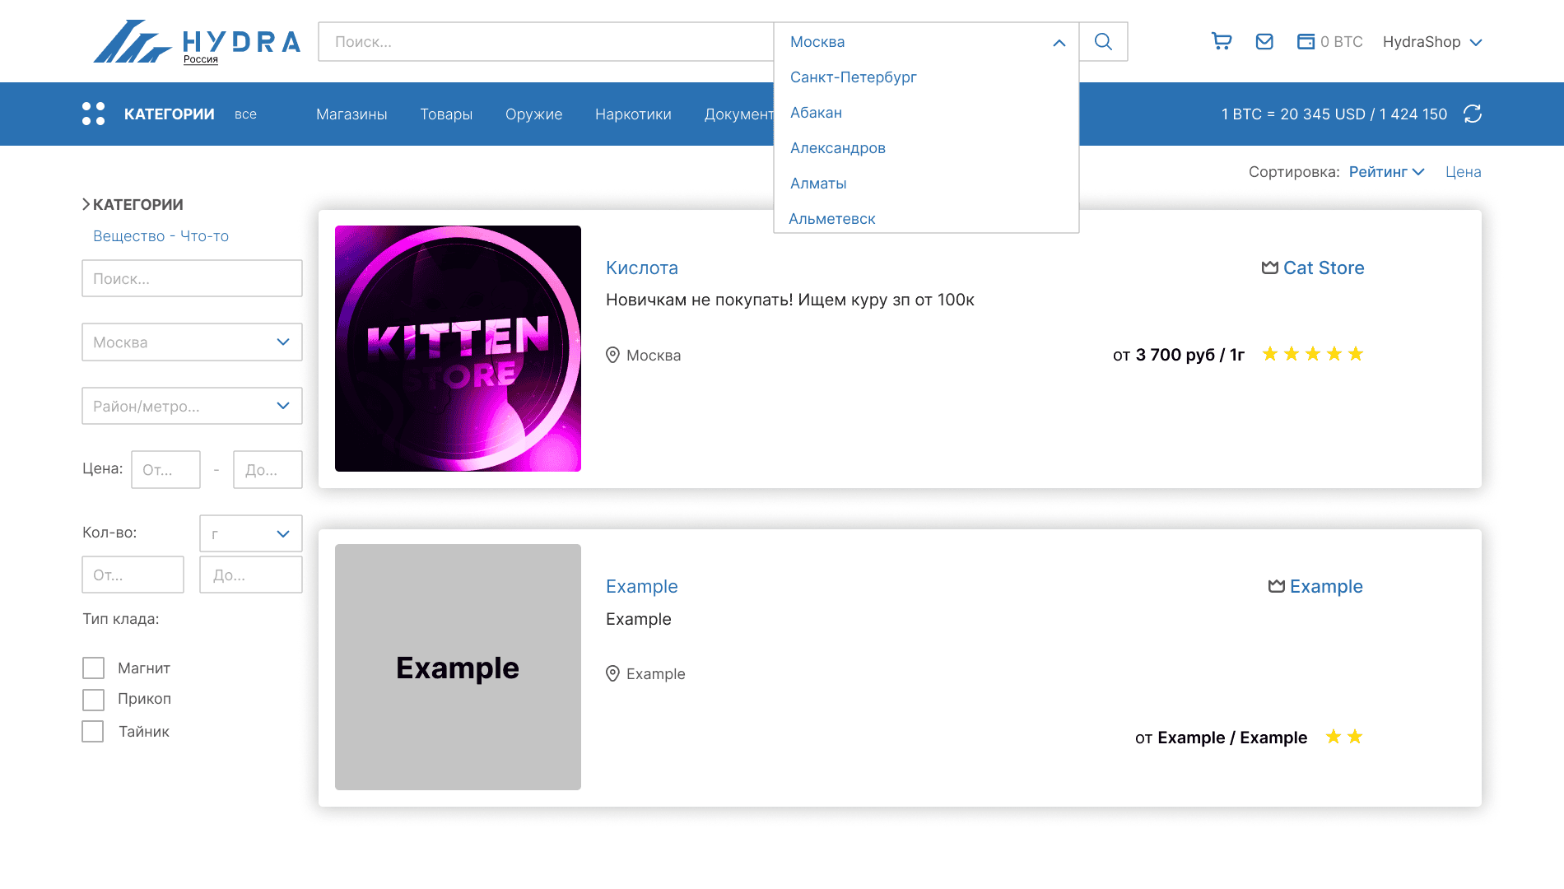This screenshot has height=889, width=1564.
Task: Choose Абакан in the city list
Action: pyautogui.click(x=816, y=113)
